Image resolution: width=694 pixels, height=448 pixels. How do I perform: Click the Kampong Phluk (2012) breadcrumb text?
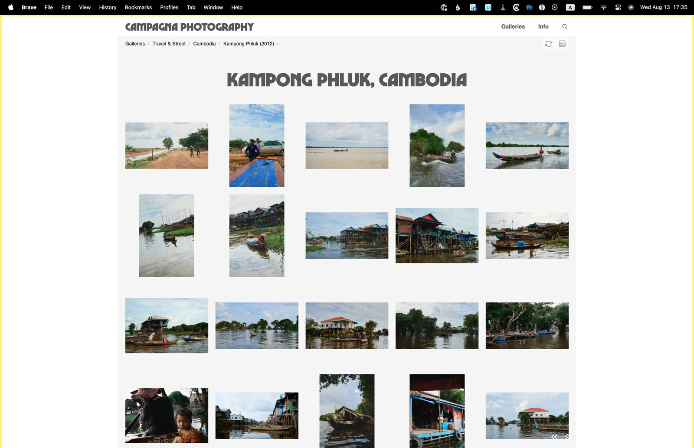point(249,44)
